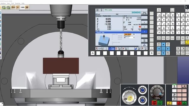This screenshot has width=189, height=106.
Task: Open the Help menu
Action: click(23, 3)
